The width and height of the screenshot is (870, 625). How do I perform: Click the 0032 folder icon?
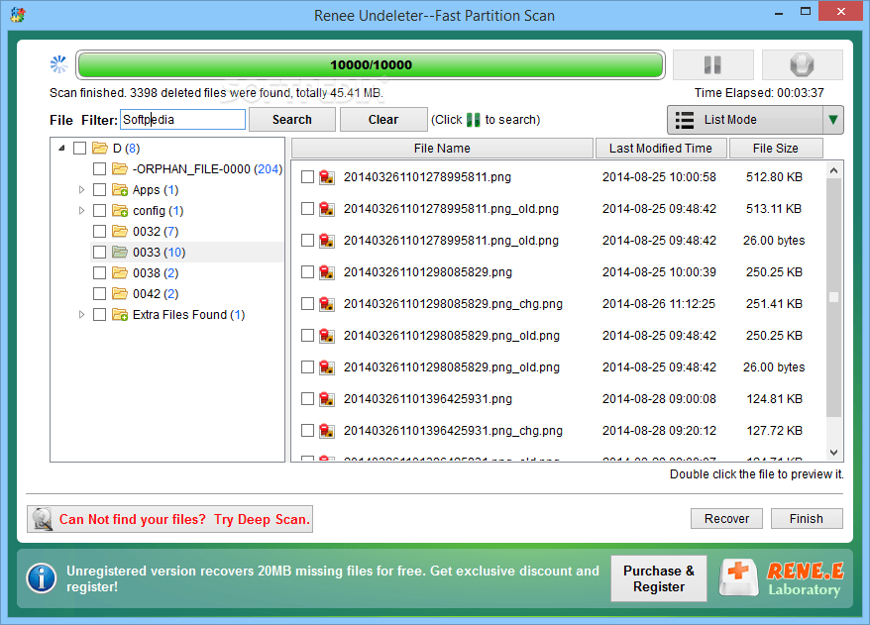click(x=120, y=231)
